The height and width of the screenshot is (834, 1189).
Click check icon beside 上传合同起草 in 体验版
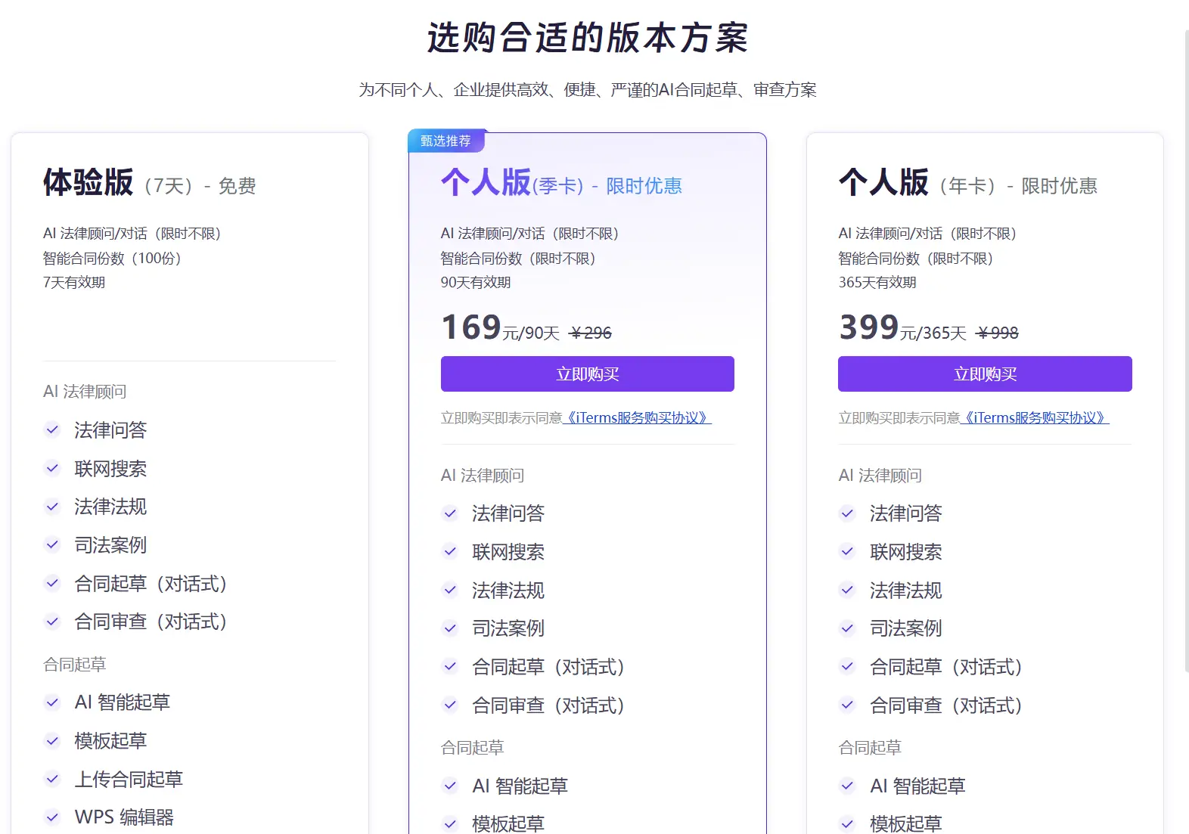(x=52, y=779)
